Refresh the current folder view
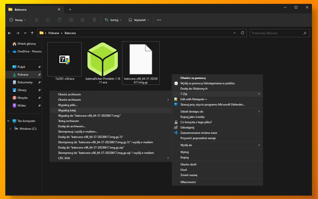The height and width of the screenshot is (199, 318). click(243, 33)
